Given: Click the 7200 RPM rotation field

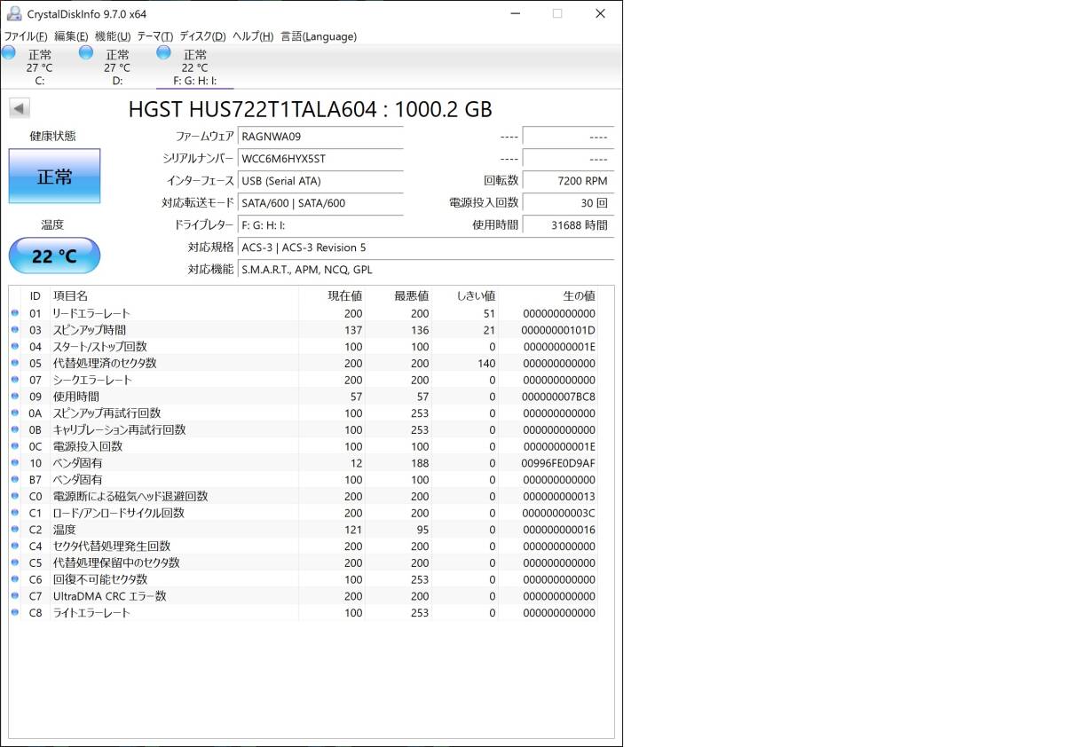Looking at the screenshot, I should pos(568,181).
